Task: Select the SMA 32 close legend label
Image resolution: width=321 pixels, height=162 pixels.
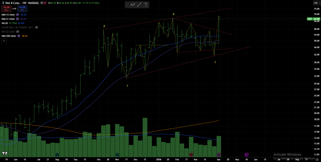Action: (x=8, y=32)
